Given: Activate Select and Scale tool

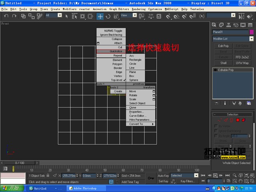Looking at the screenshot, I should click(x=116, y=16).
